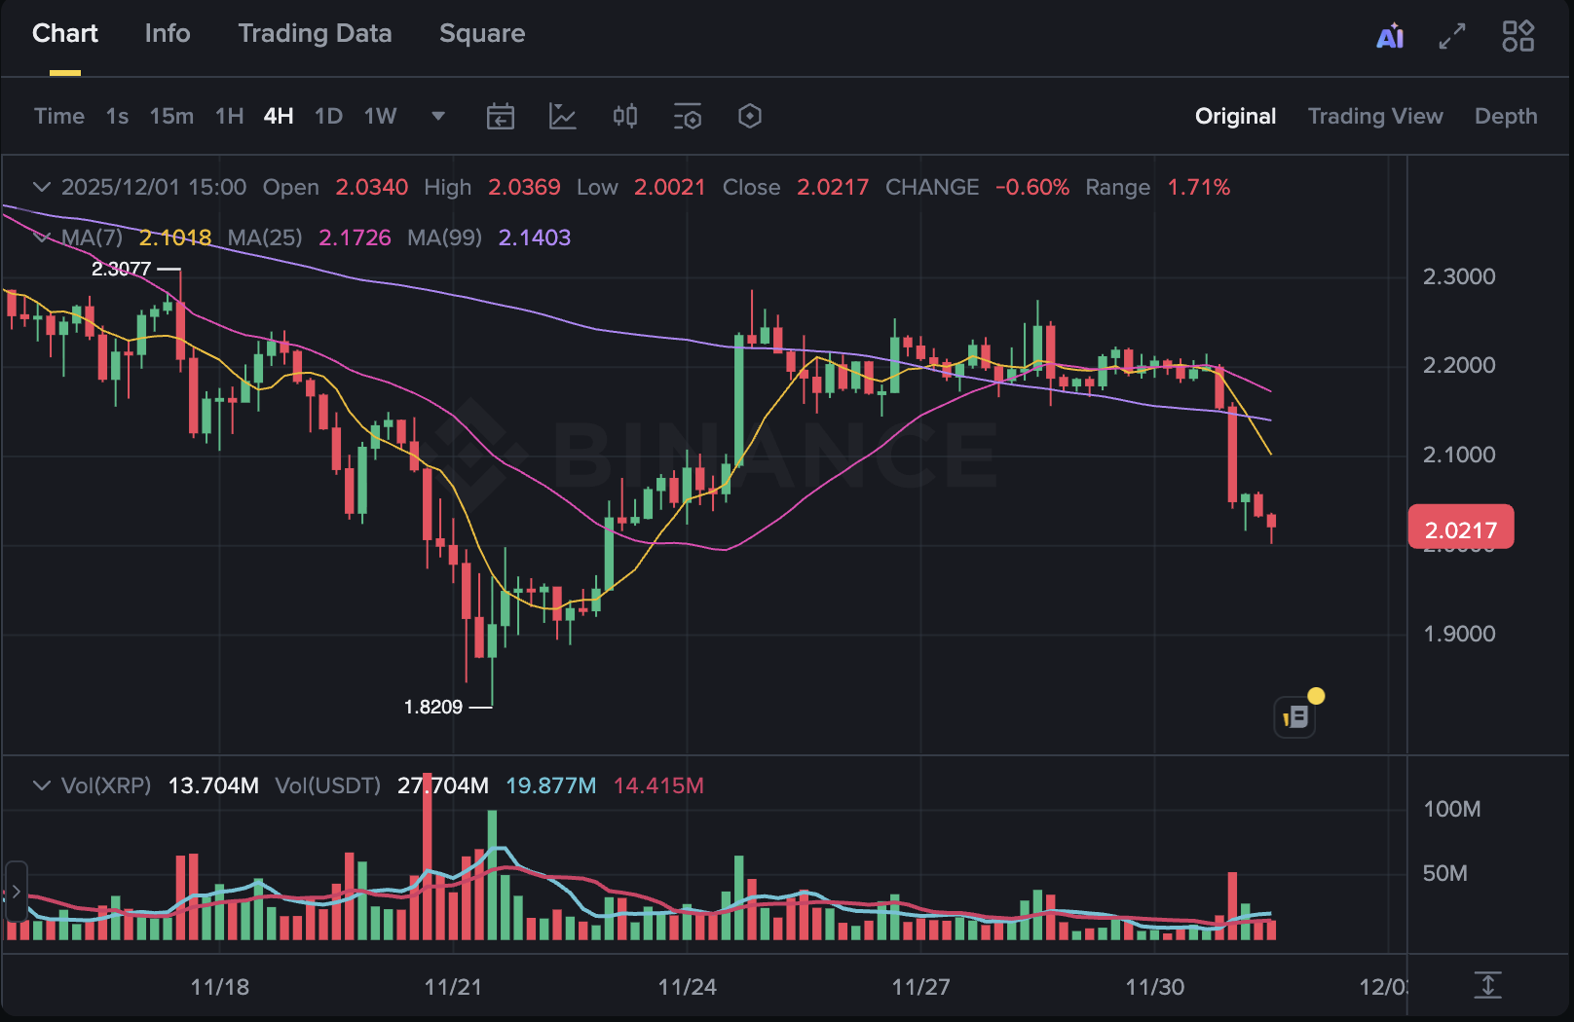Select the 15m time interval
The image size is (1574, 1022).
tap(171, 117)
